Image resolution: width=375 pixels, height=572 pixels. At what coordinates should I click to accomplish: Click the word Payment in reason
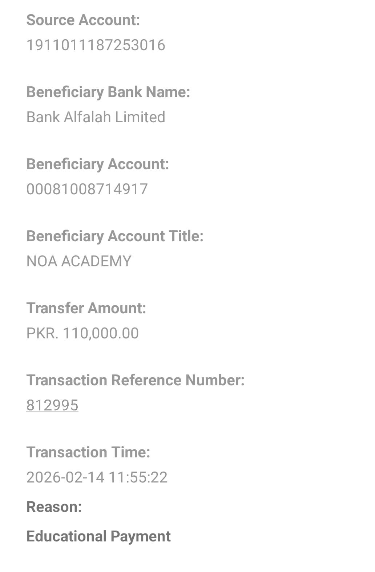click(x=141, y=536)
